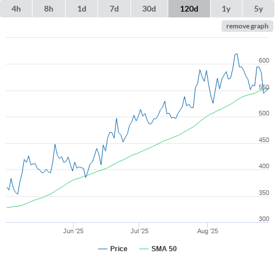The image size is (275, 264).
Task: Click the active 120d range tab
Action: click(x=189, y=9)
